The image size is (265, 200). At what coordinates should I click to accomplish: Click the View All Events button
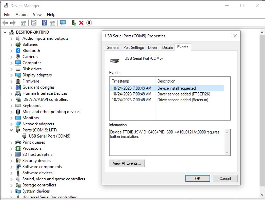coord(127,163)
